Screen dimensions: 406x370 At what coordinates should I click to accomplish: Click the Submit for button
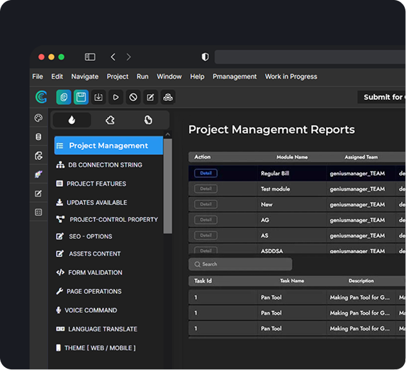pos(381,97)
